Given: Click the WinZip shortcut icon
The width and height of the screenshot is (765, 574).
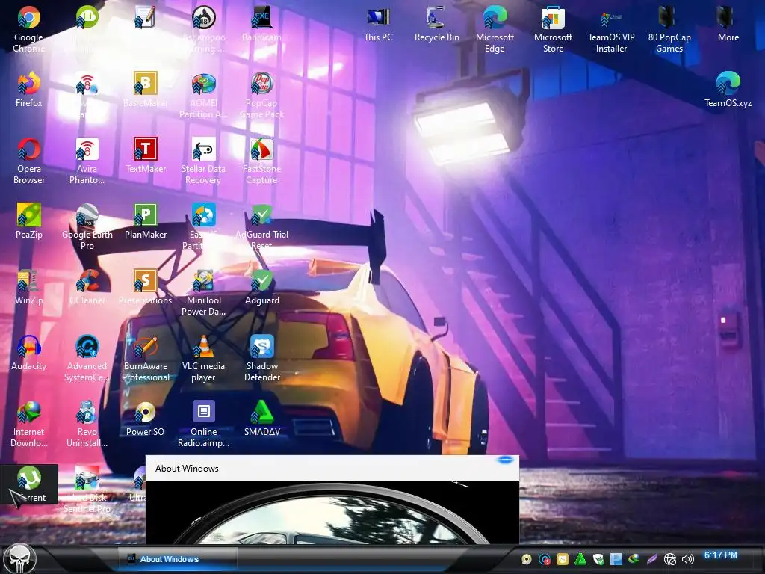Looking at the screenshot, I should point(29,281).
